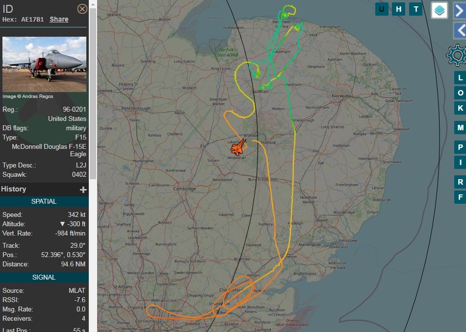This screenshot has width=466, height=332.
Task: Click the info panel vertical scrollbar
Action: pos(93,98)
